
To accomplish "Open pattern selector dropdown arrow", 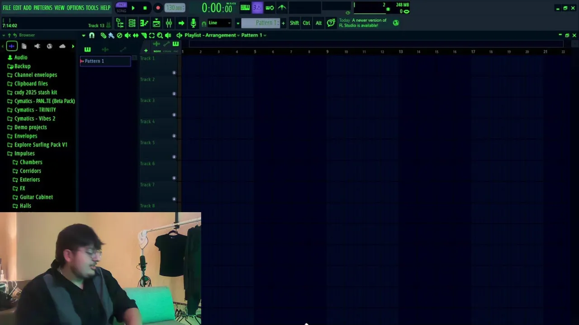I will [237, 23].
